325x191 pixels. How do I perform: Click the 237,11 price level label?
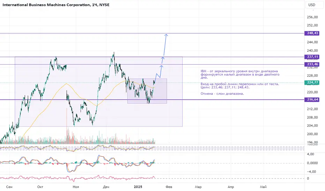click(x=312, y=57)
